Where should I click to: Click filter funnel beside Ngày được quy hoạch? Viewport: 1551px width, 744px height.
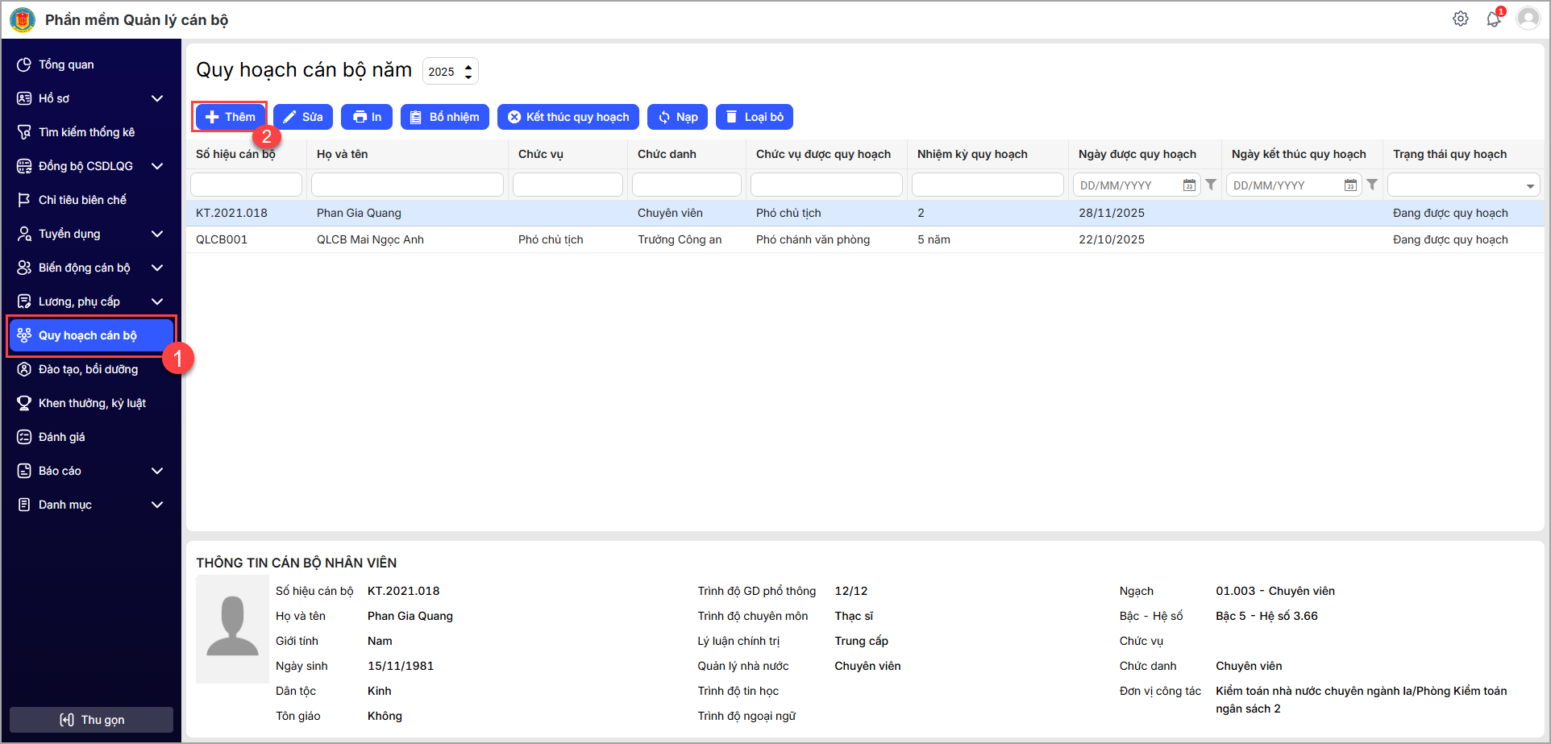click(x=1211, y=185)
